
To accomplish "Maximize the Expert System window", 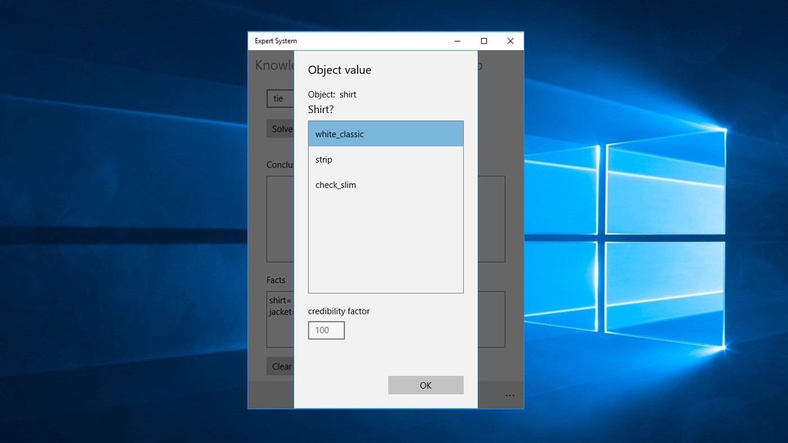I will click(483, 41).
